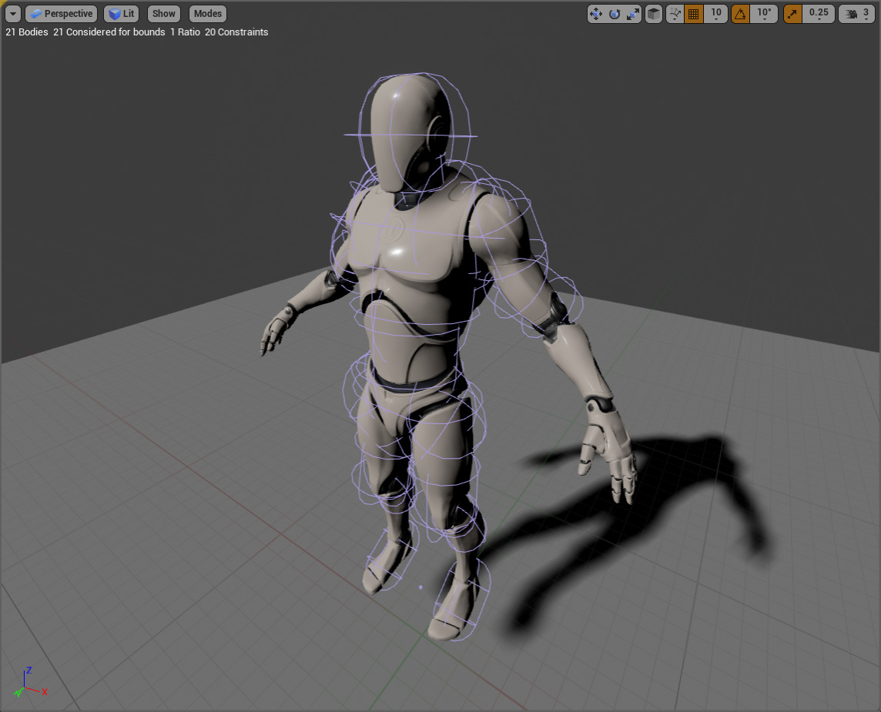Open the Modes menu
This screenshot has width=881, height=712.
[208, 14]
